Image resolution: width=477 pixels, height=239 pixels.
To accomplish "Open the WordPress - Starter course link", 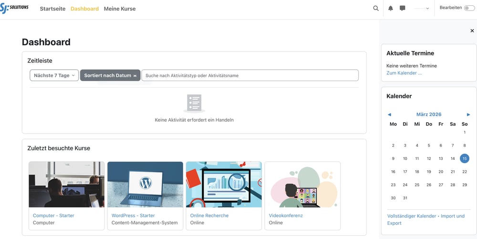I will [133, 216].
